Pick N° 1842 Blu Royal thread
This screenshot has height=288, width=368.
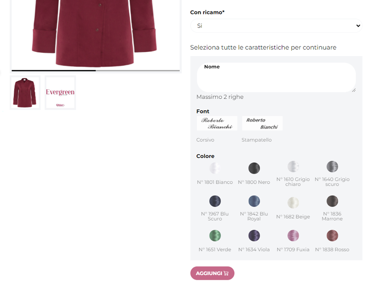tap(254, 201)
